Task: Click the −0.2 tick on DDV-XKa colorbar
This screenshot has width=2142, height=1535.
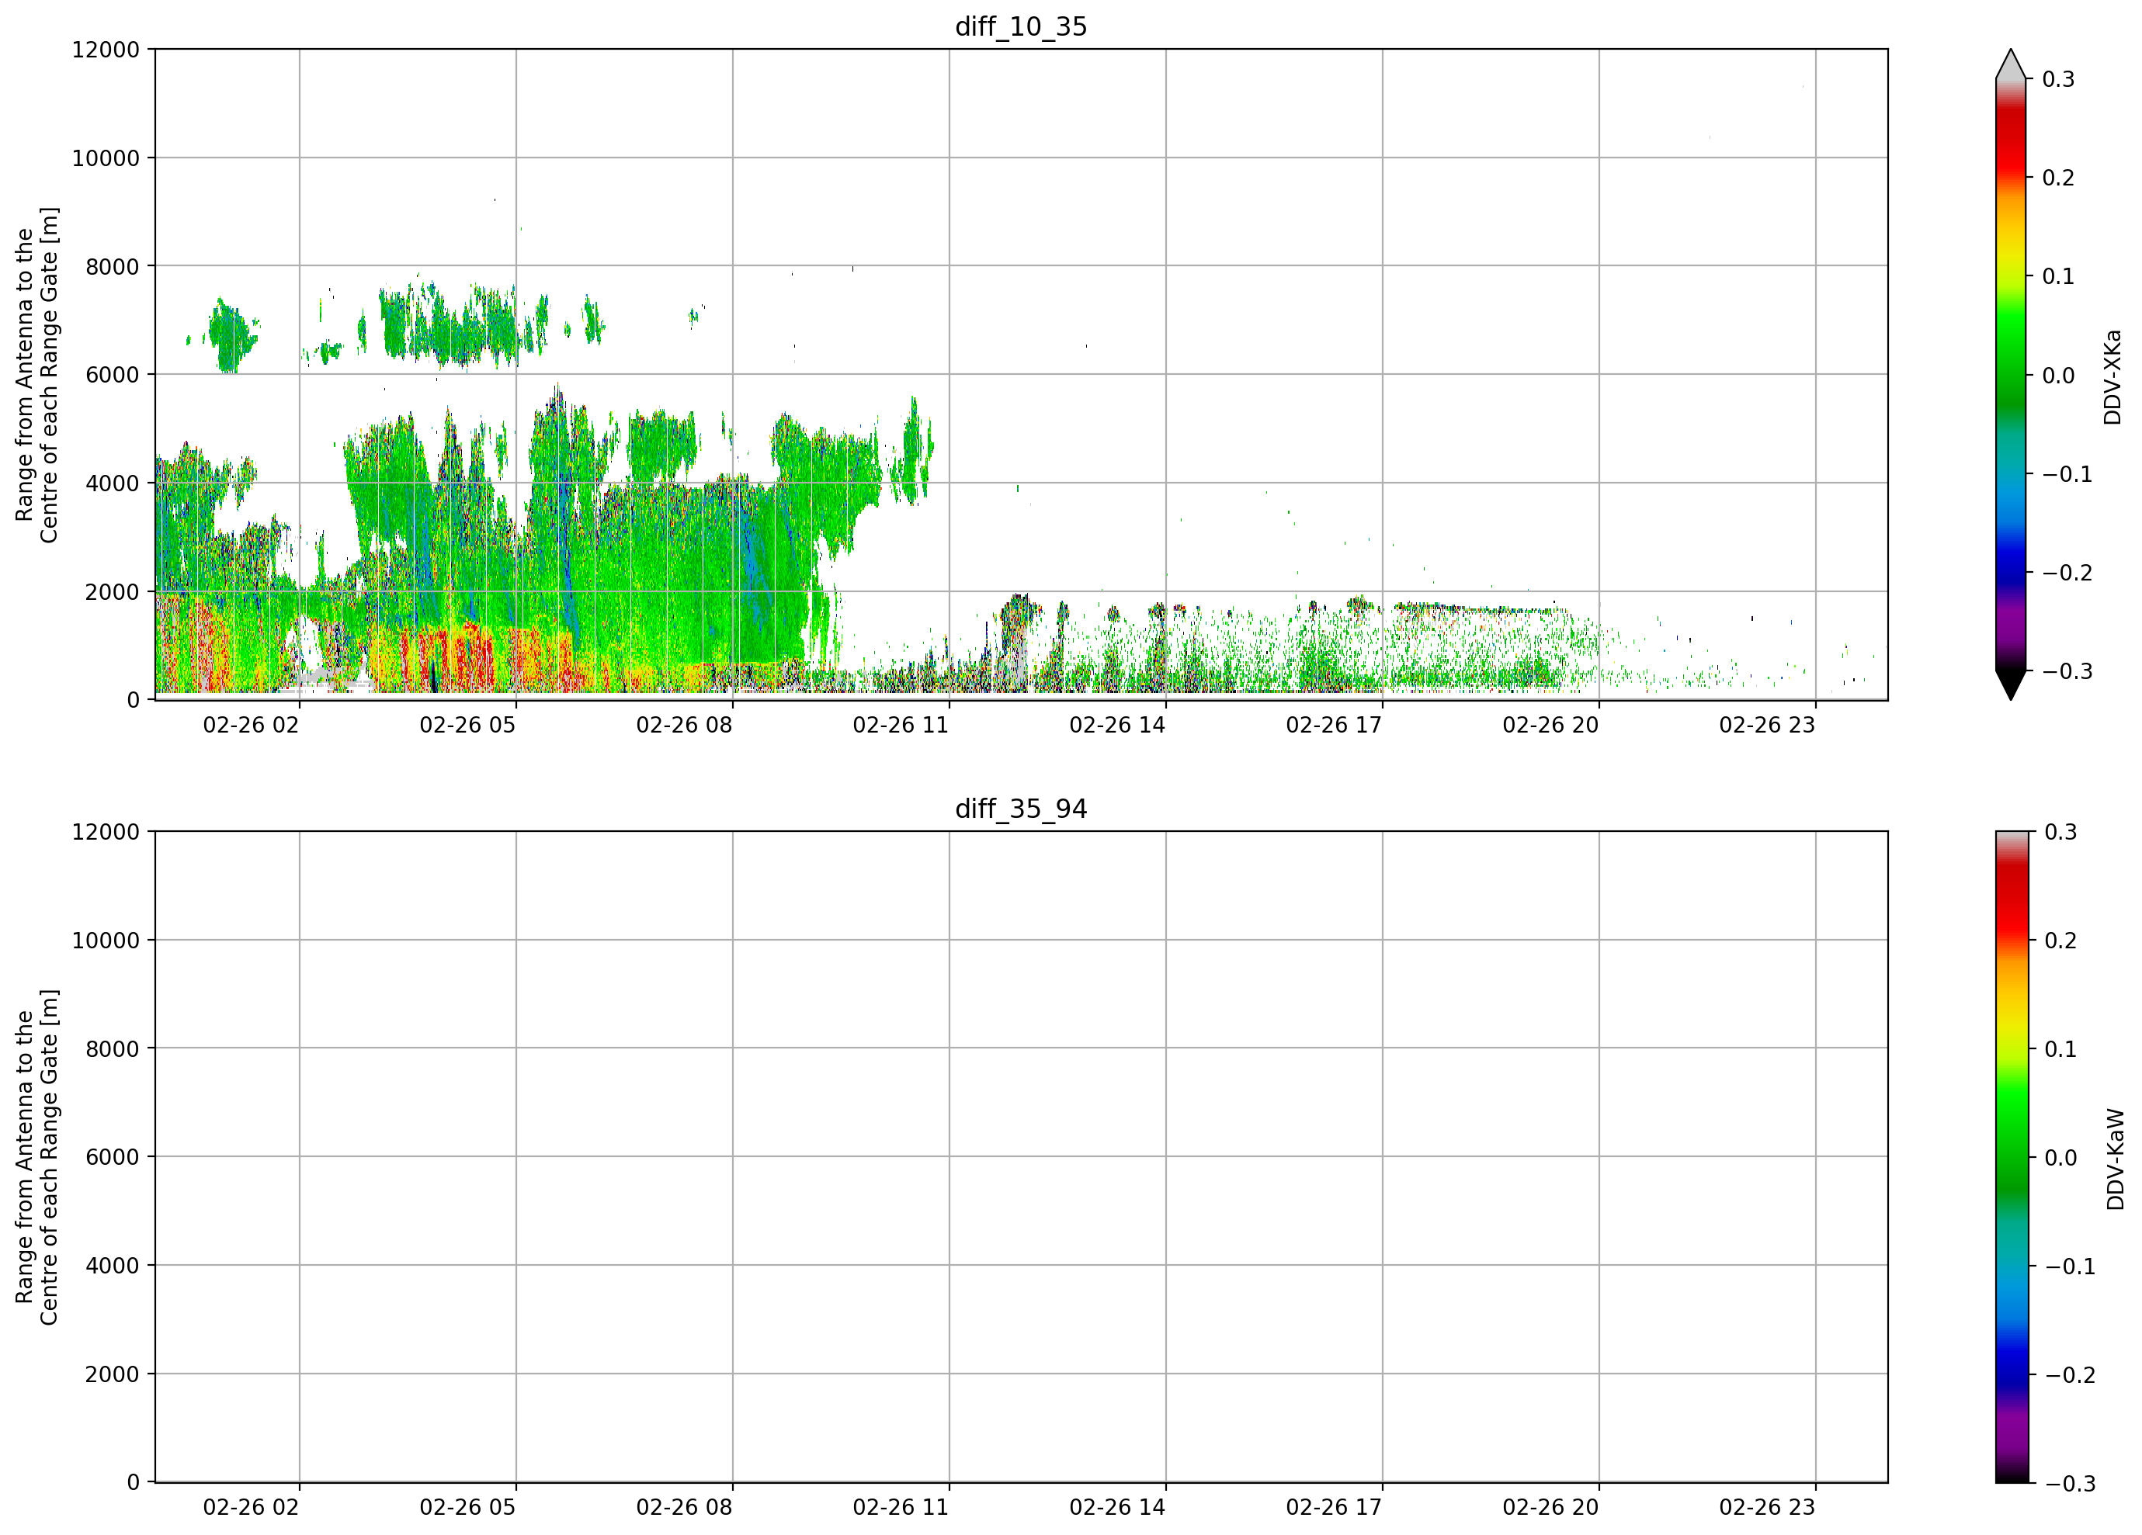Action: point(2067,573)
